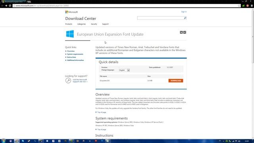Click the Date published value
This screenshot has width=254, height=143.
170,67
